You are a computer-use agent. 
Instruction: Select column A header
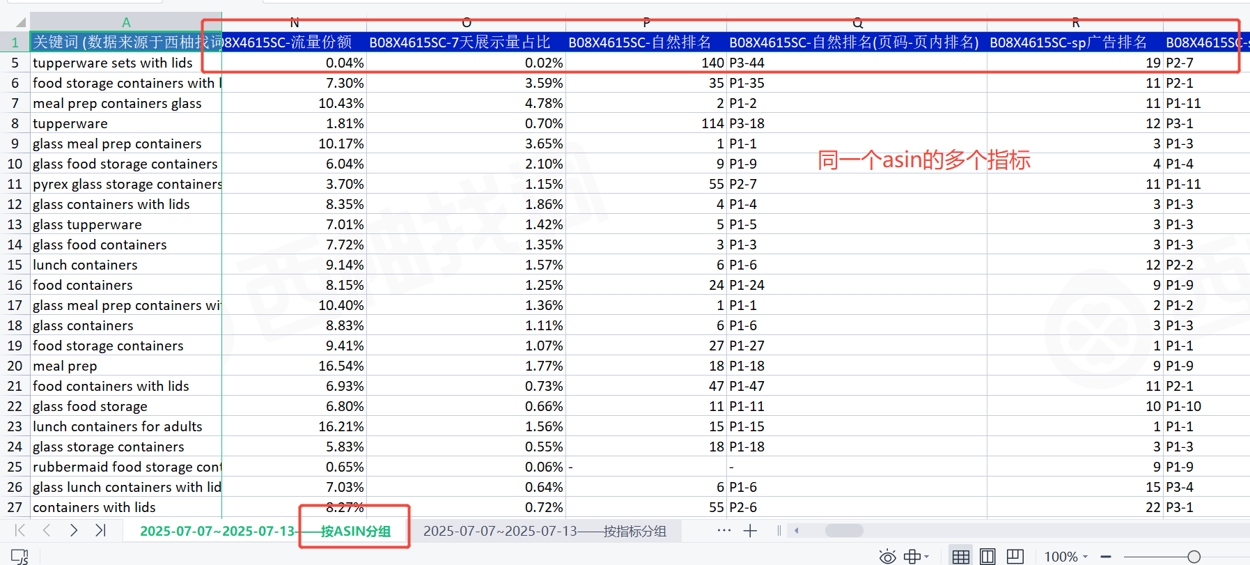click(x=126, y=22)
